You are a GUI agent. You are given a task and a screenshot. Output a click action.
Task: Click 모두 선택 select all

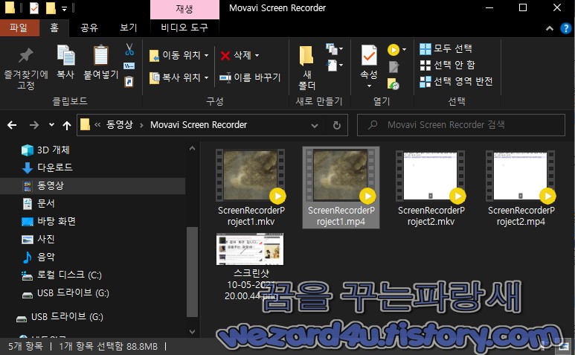446,48
